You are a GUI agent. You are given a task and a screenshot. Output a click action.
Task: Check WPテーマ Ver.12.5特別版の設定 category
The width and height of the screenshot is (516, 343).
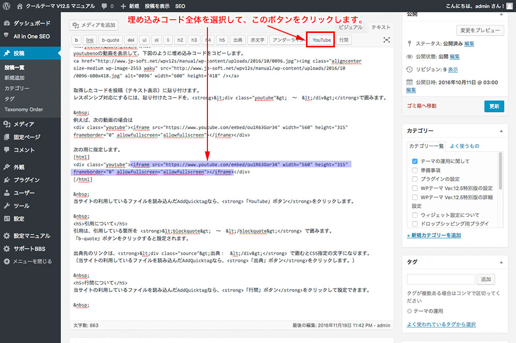415,188
